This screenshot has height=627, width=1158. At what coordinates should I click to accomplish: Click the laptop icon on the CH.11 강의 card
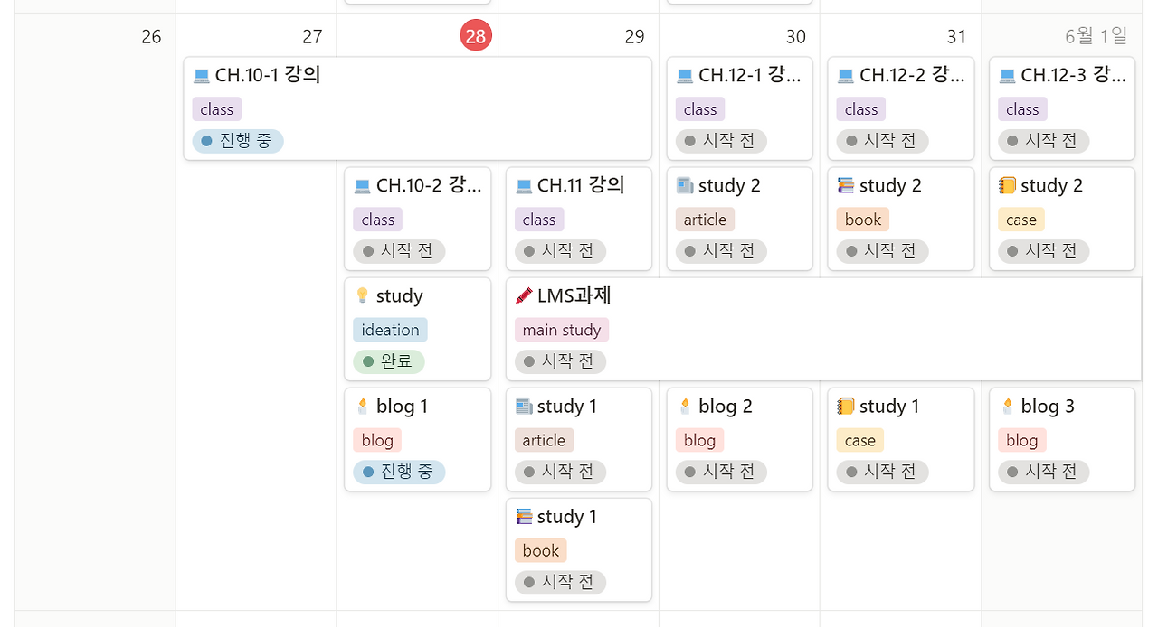(x=523, y=185)
